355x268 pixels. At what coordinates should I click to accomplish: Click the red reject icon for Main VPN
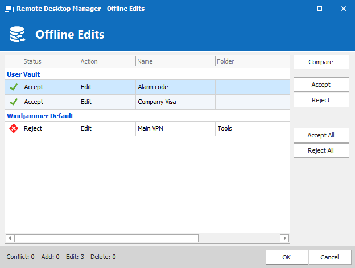click(x=14, y=128)
